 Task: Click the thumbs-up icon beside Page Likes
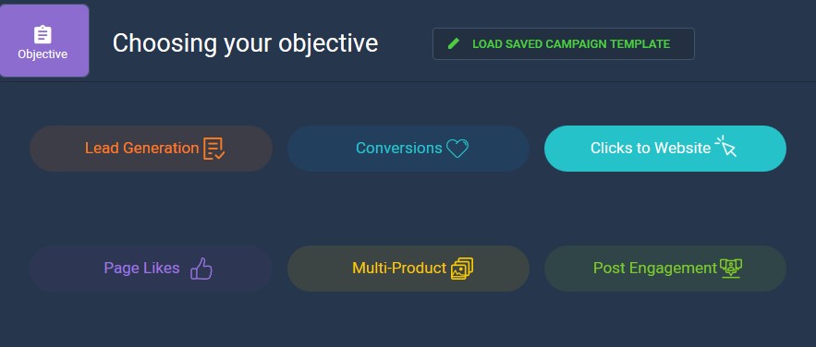(201, 269)
